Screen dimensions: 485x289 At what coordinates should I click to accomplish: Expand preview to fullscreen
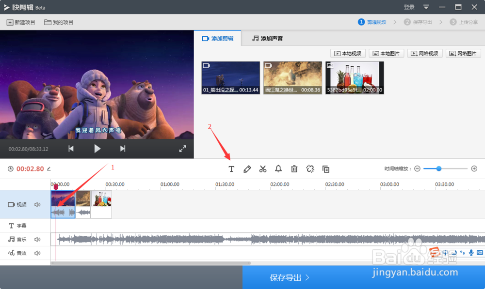coord(182,149)
